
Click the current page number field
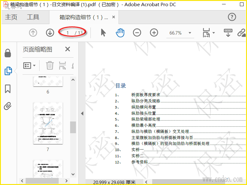(68, 33)
